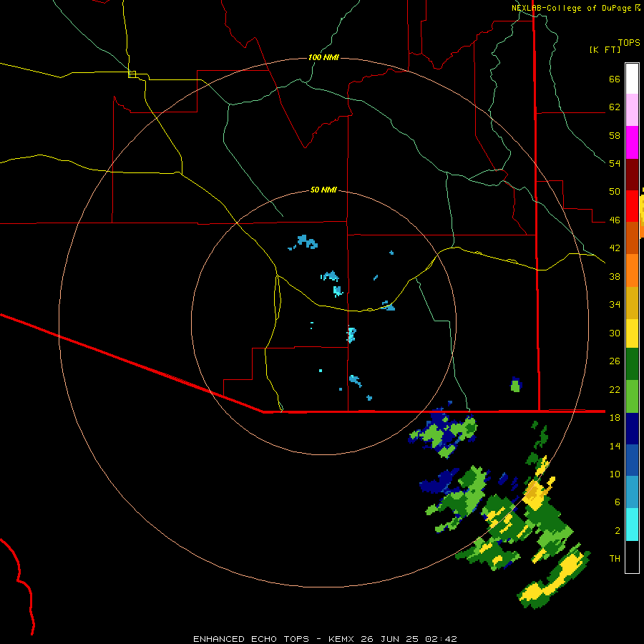Viewport: 644px width, 644px height.
Task: Click the dark red swatch near 54
Action: [x=632, y=175]
